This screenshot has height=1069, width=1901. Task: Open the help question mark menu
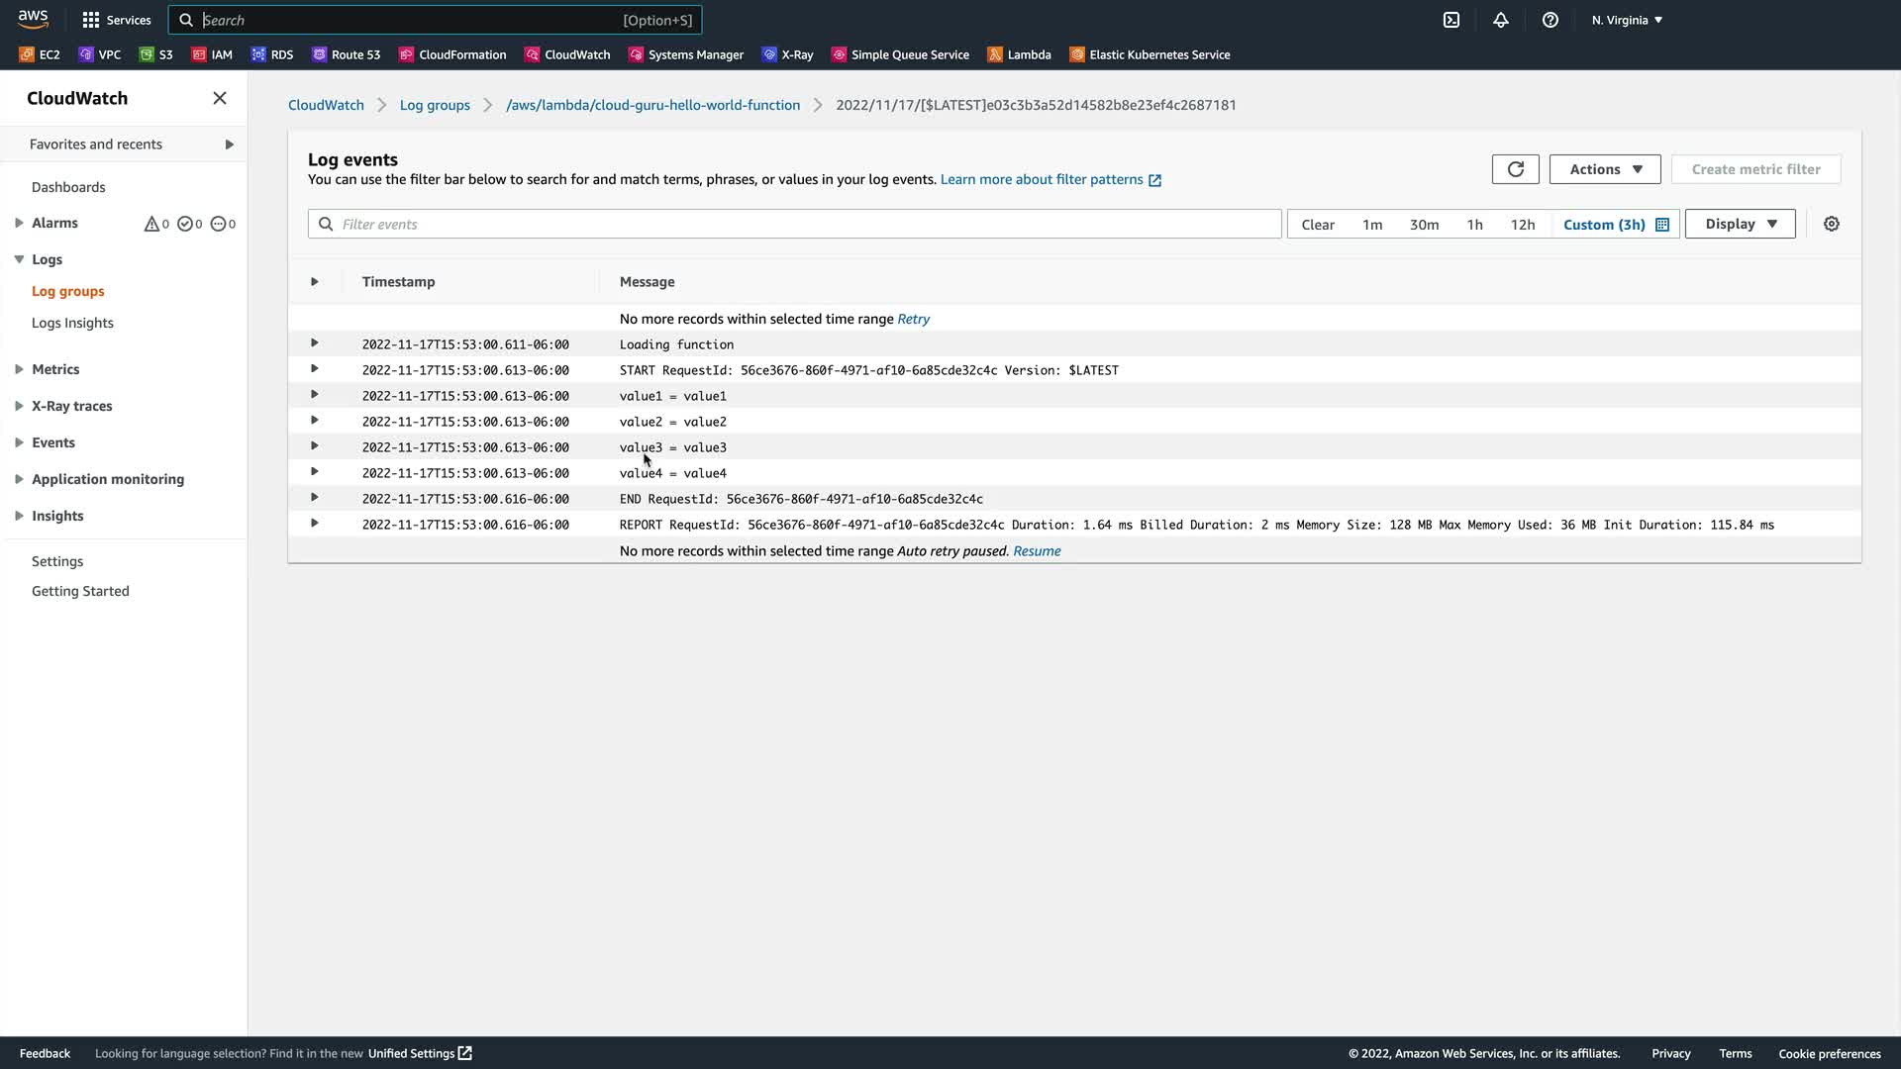(x=1551, y=20)
